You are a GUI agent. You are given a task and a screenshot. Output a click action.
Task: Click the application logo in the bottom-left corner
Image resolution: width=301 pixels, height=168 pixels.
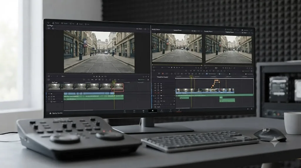click(50, 113)
